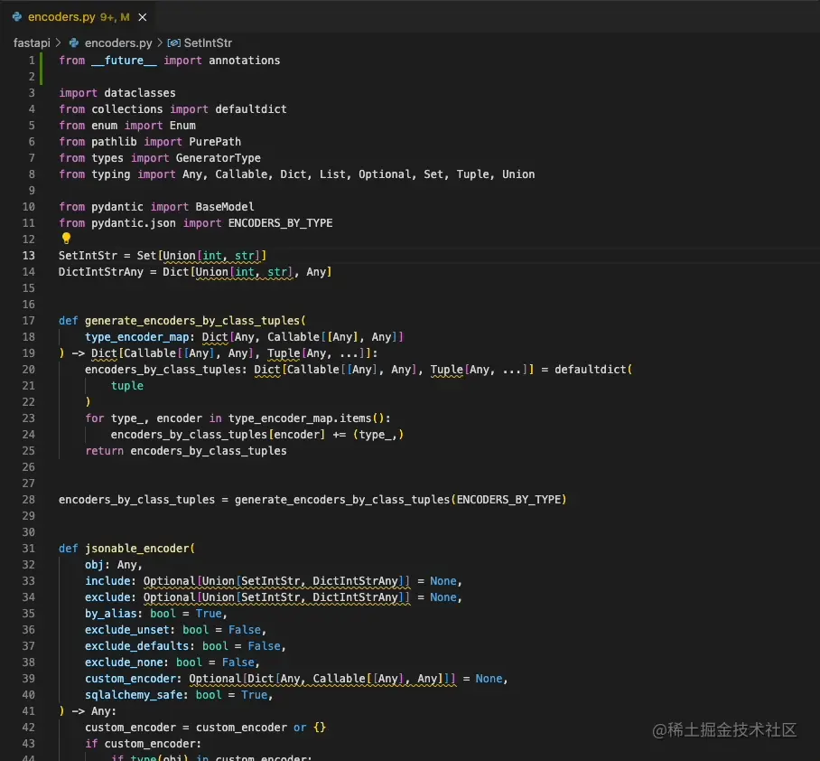This screenshot has height=761, width=820.
Task: Click the lightbulb quick-fix icon
Action: pyautogui.click(x=66, y=238)
